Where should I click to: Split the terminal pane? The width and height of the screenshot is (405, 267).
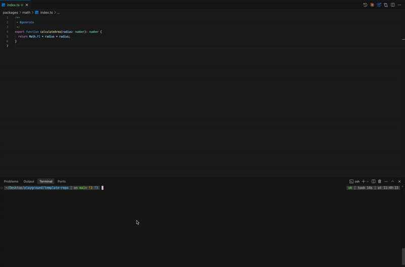tap(373, 181)
